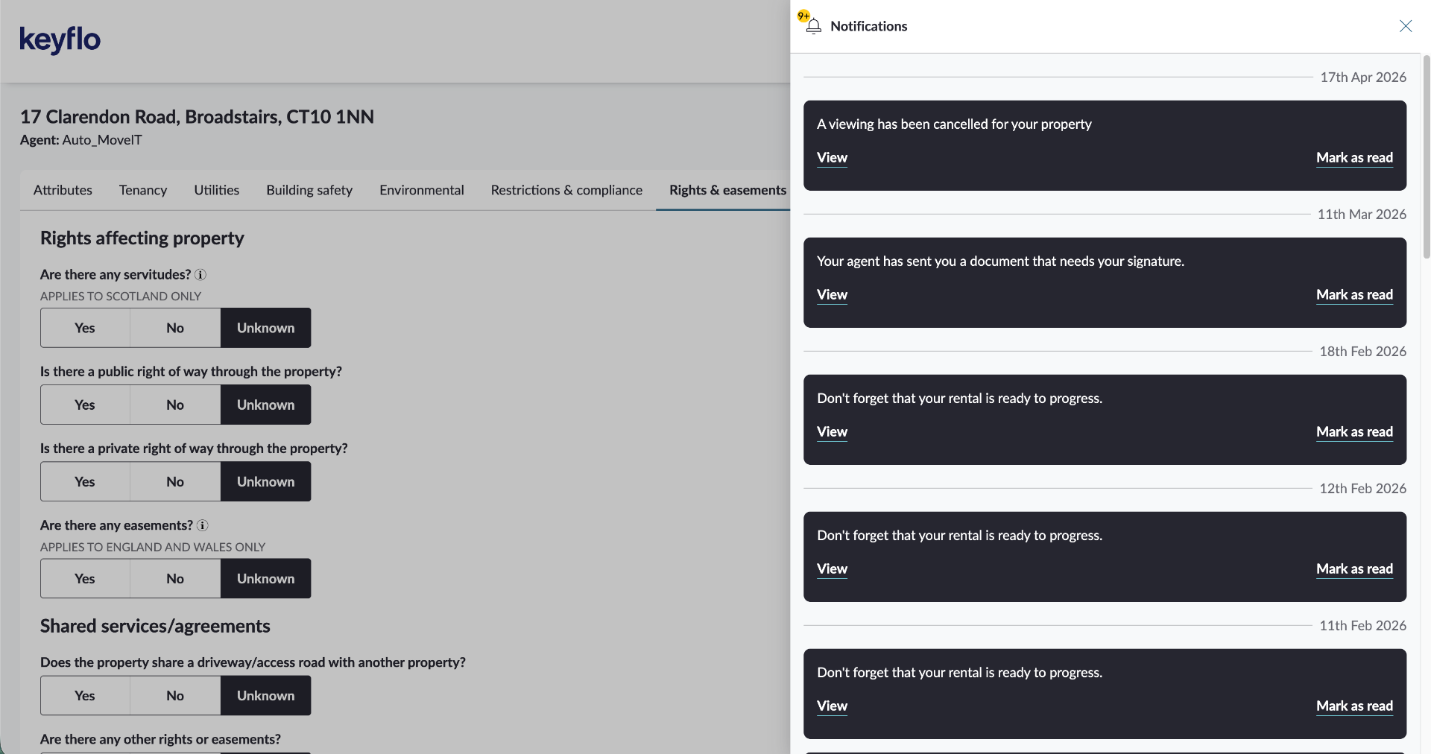Pick Unknown for shared driveway question
The height and width of the screenshot is (754, 1431).
pos(265,695)
